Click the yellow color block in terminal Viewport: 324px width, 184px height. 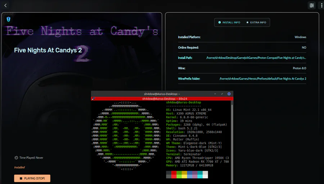click(x=185, y=175)
